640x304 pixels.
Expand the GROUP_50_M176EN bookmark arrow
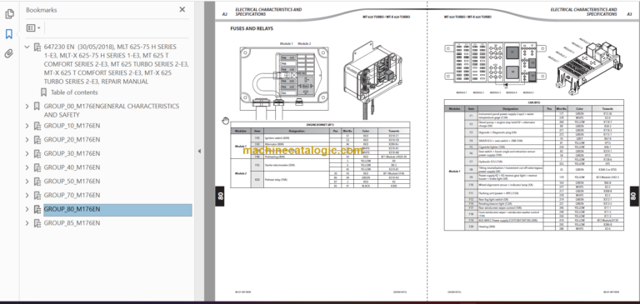tap(27, 182)
